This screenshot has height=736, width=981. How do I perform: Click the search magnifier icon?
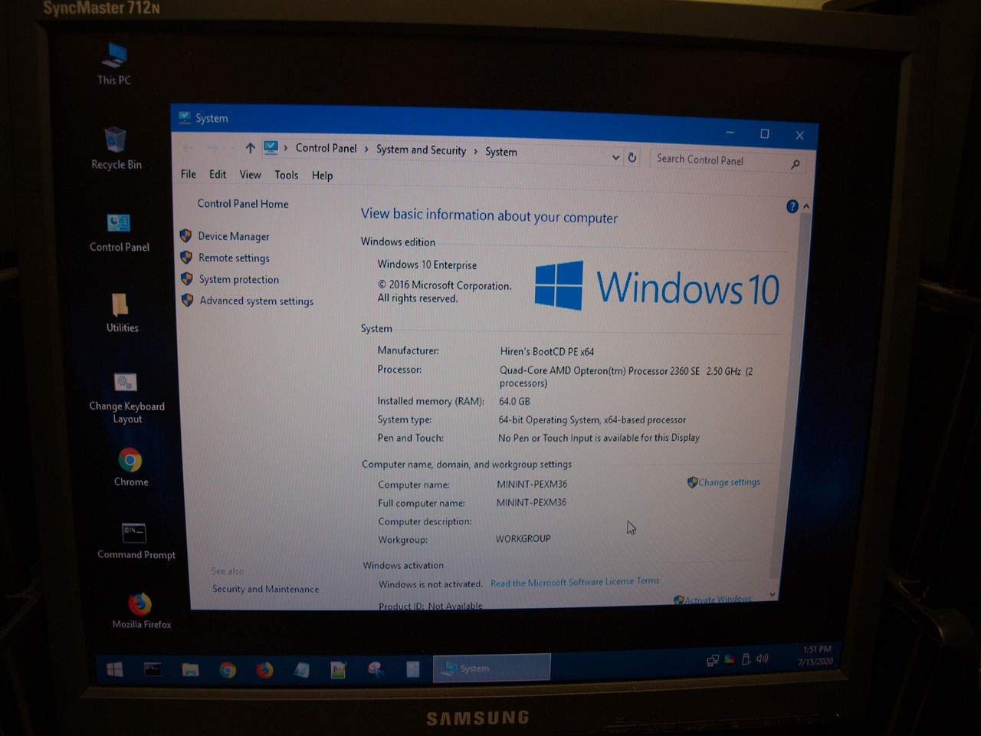[x=795, y=164]
